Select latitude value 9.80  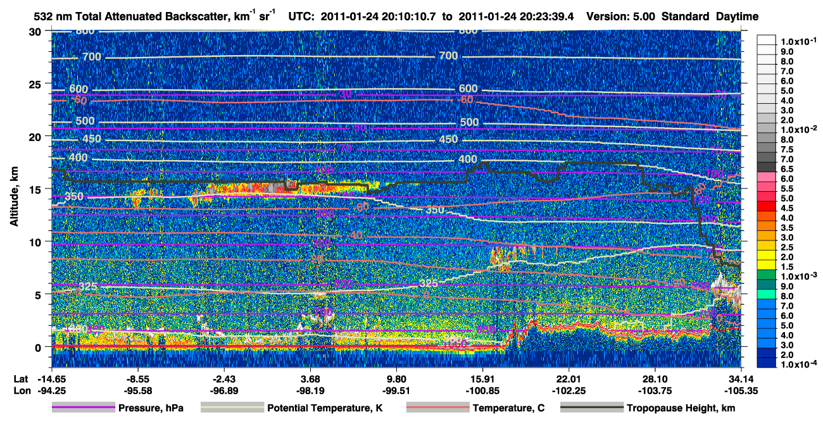pos(396,378)
